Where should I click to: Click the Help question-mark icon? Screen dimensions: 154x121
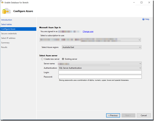point(143,19)
